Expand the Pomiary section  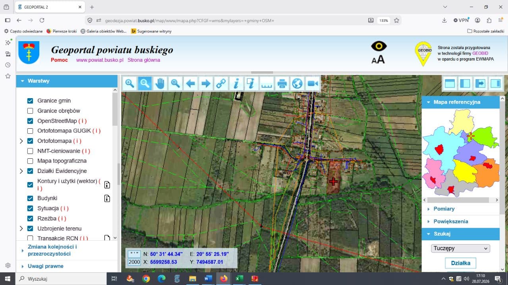[460, 209]
